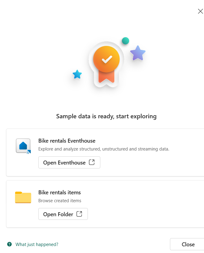204x253 pixels.
Task: Click the Bike rentals items title
Action: click(x=60, y=192)
